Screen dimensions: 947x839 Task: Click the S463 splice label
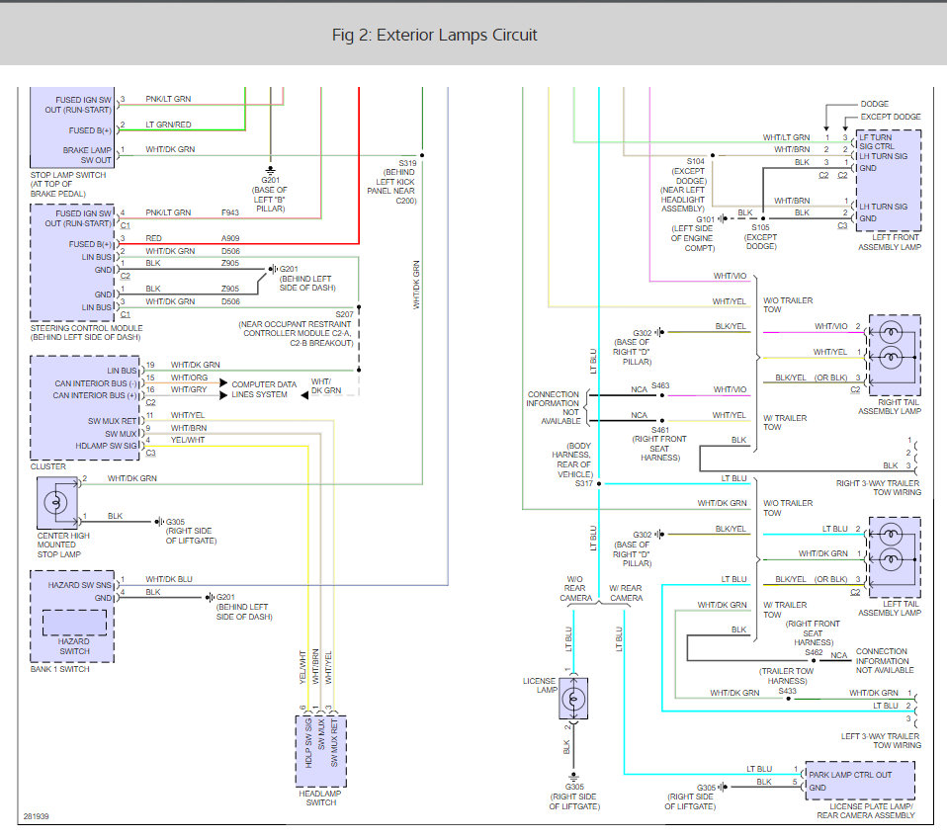click(660, 385)
